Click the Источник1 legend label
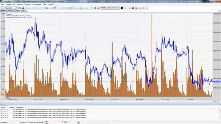Screen dimensions: 221x124 coord(19,17)
